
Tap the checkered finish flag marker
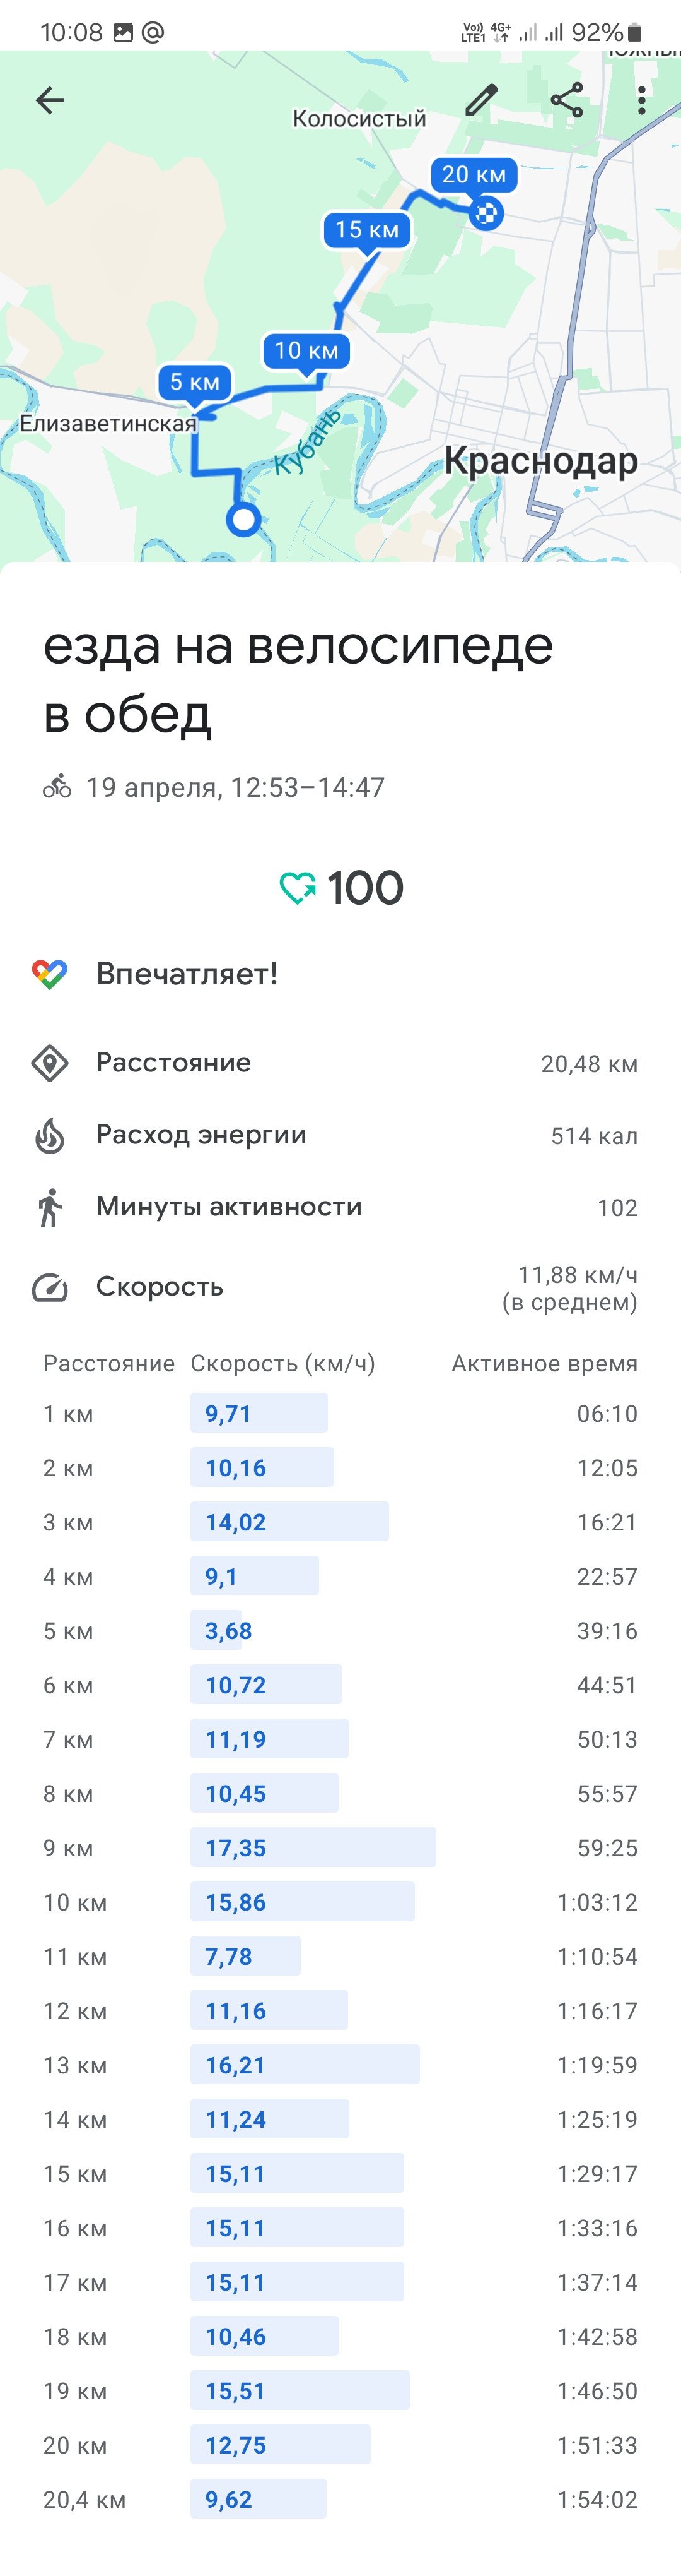(486, 213)
